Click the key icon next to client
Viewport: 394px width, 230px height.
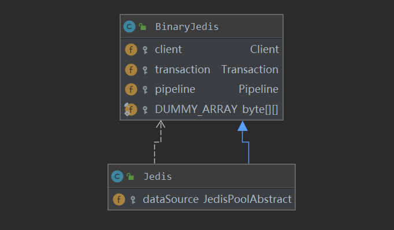pyautogui.click(x=145, y=50)
